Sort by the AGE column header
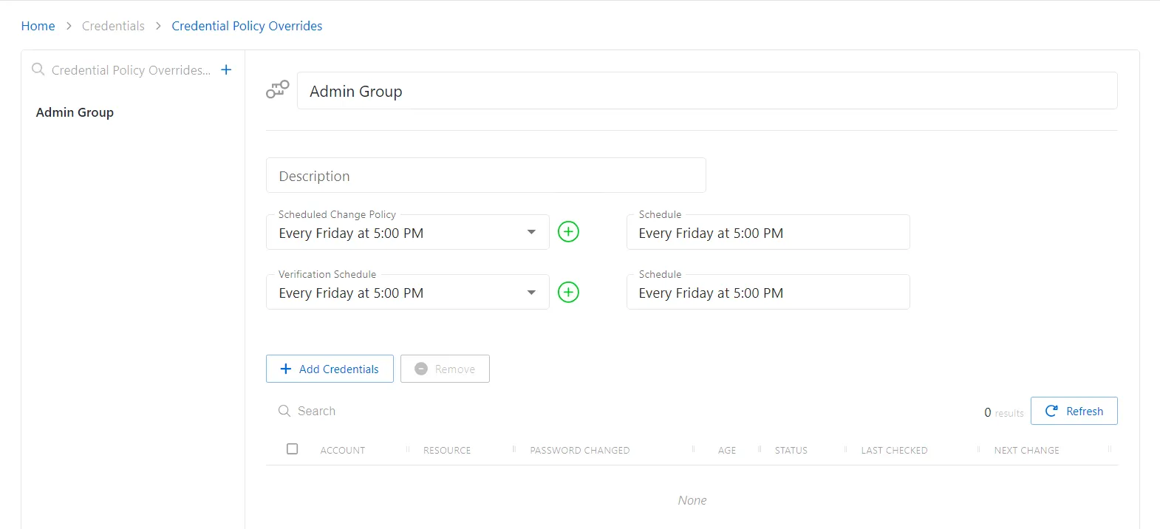Viewport: 1160px width, 529px height. 727,450
